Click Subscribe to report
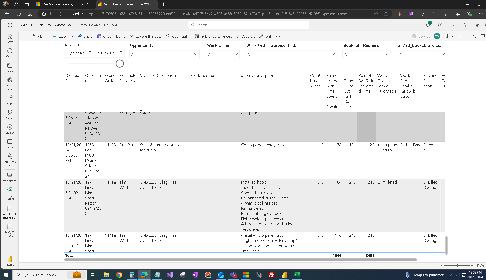The image size is (486, 280). click(x=213, y=36)
